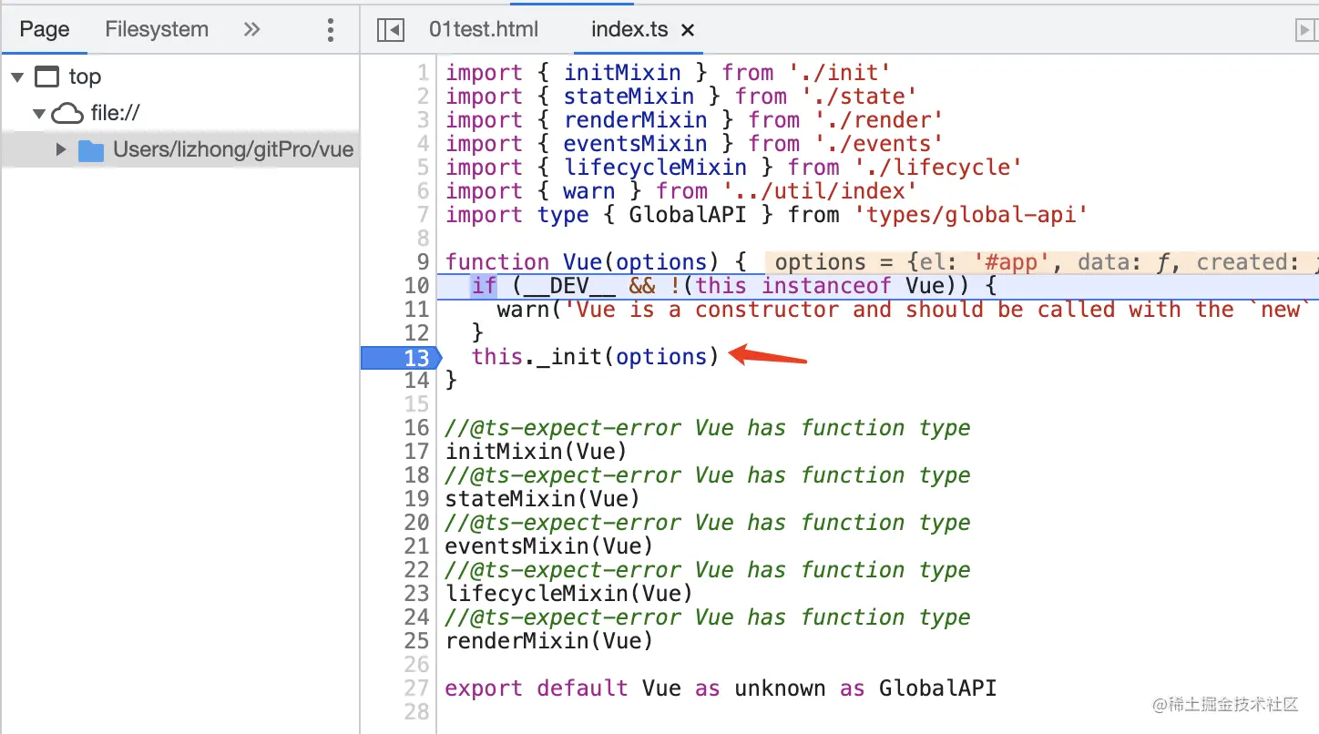This screenshot has width=1319, height=734.
Task: Select the file:// origin label in tree
Action: [115, 114]
